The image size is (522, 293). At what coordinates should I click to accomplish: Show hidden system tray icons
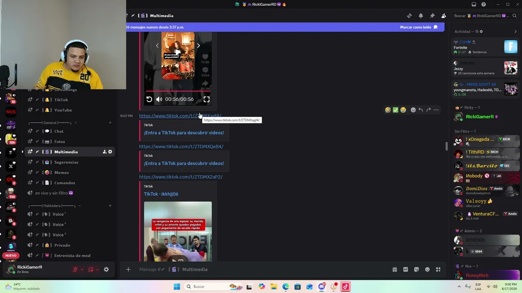click(460, 286)
